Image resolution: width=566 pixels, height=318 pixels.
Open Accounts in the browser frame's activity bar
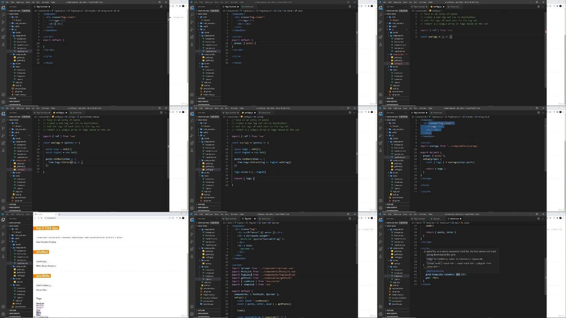3,307
